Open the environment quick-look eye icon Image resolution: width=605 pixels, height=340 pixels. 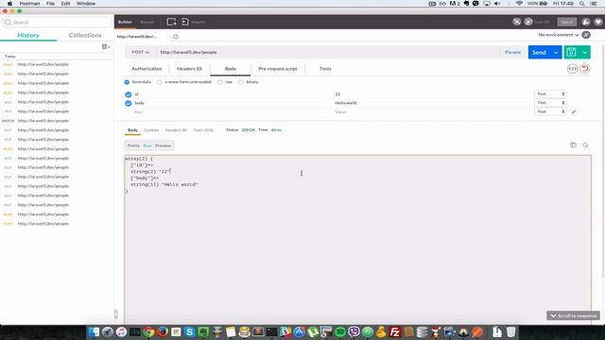pos(586,35)
